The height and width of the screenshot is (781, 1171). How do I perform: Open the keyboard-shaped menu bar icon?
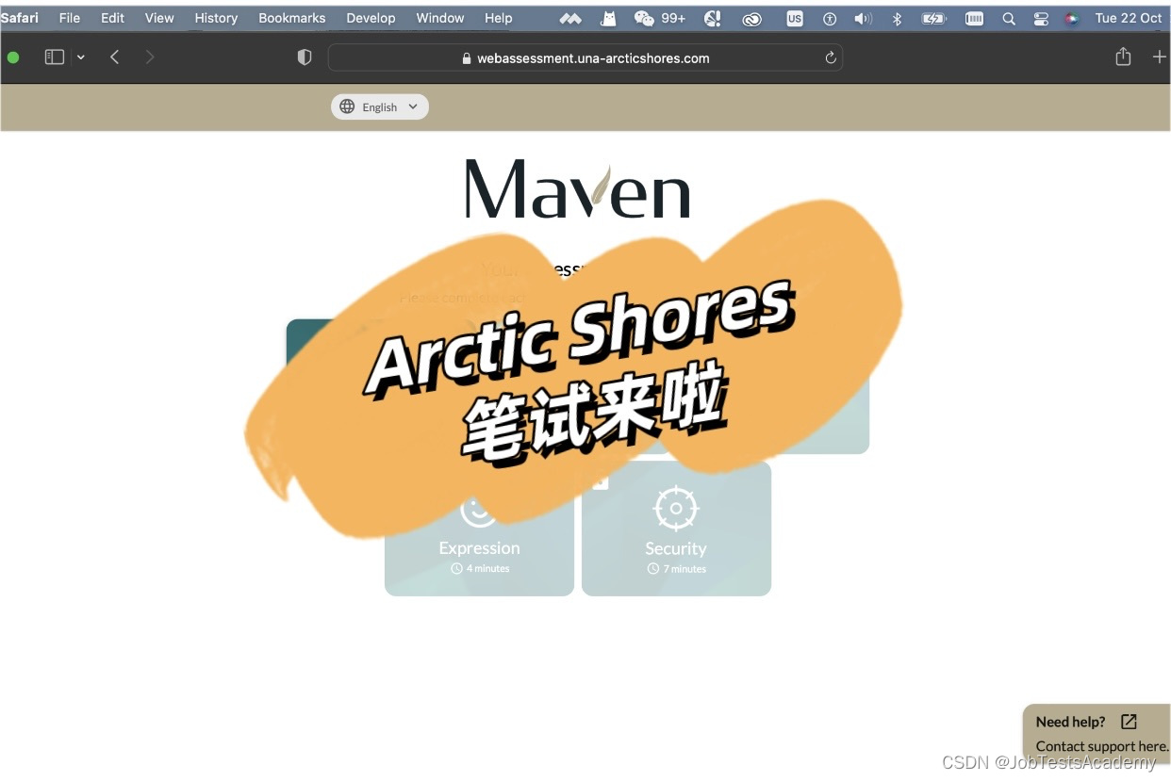975,18
